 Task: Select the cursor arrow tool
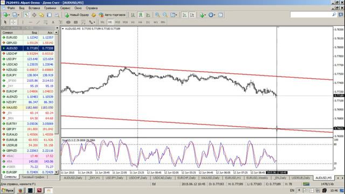[x=5, y=22]
